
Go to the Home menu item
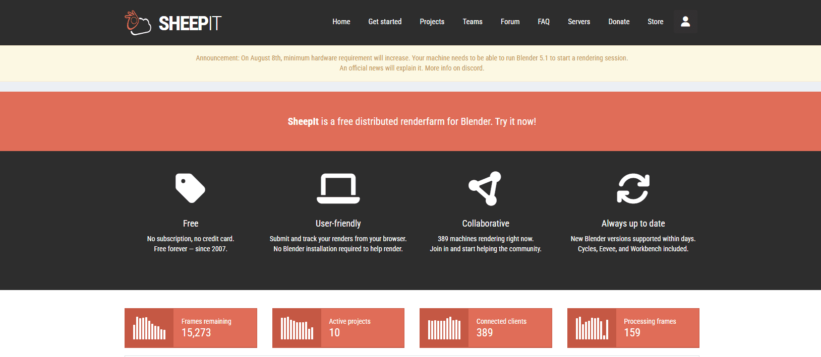coord(341,22)
